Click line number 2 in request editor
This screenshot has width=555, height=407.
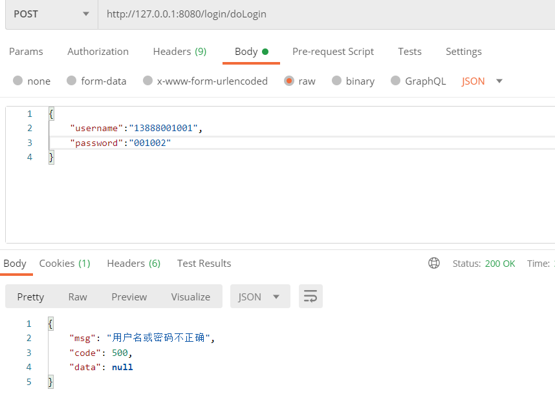(30, 128)
